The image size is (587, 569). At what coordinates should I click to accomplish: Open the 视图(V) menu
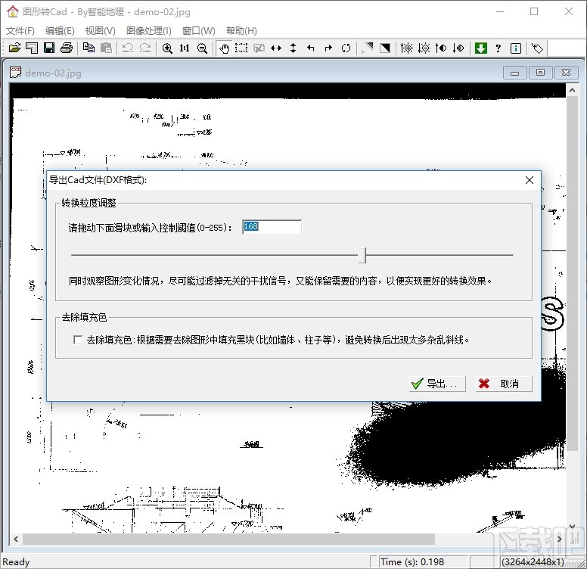click(x=101, y=31)
